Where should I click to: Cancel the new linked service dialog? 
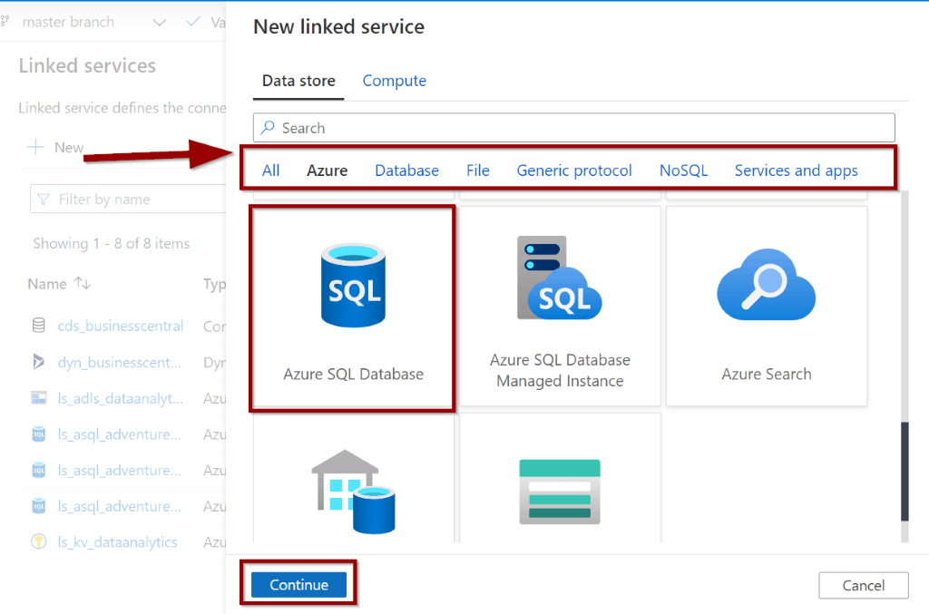coord(864,585)
